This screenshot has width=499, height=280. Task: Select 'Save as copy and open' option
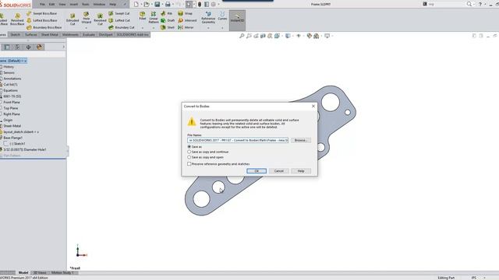pos(206,157)
